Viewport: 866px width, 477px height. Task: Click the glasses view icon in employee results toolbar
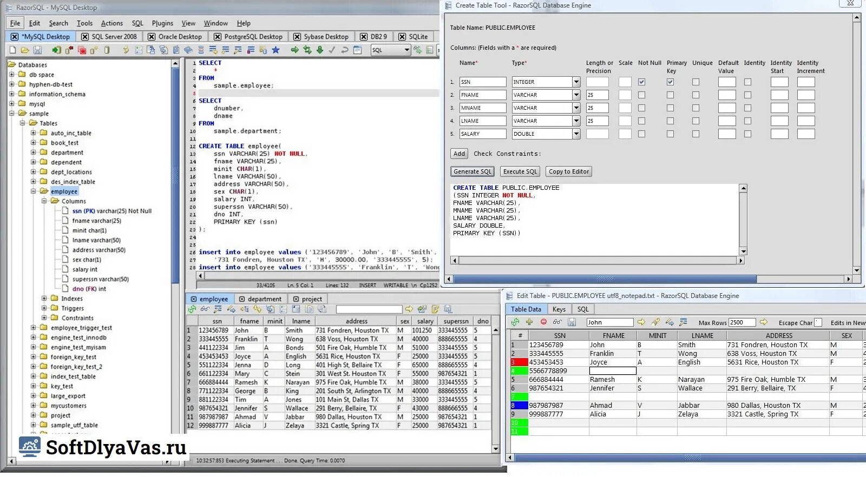click(x=205, y=309)
